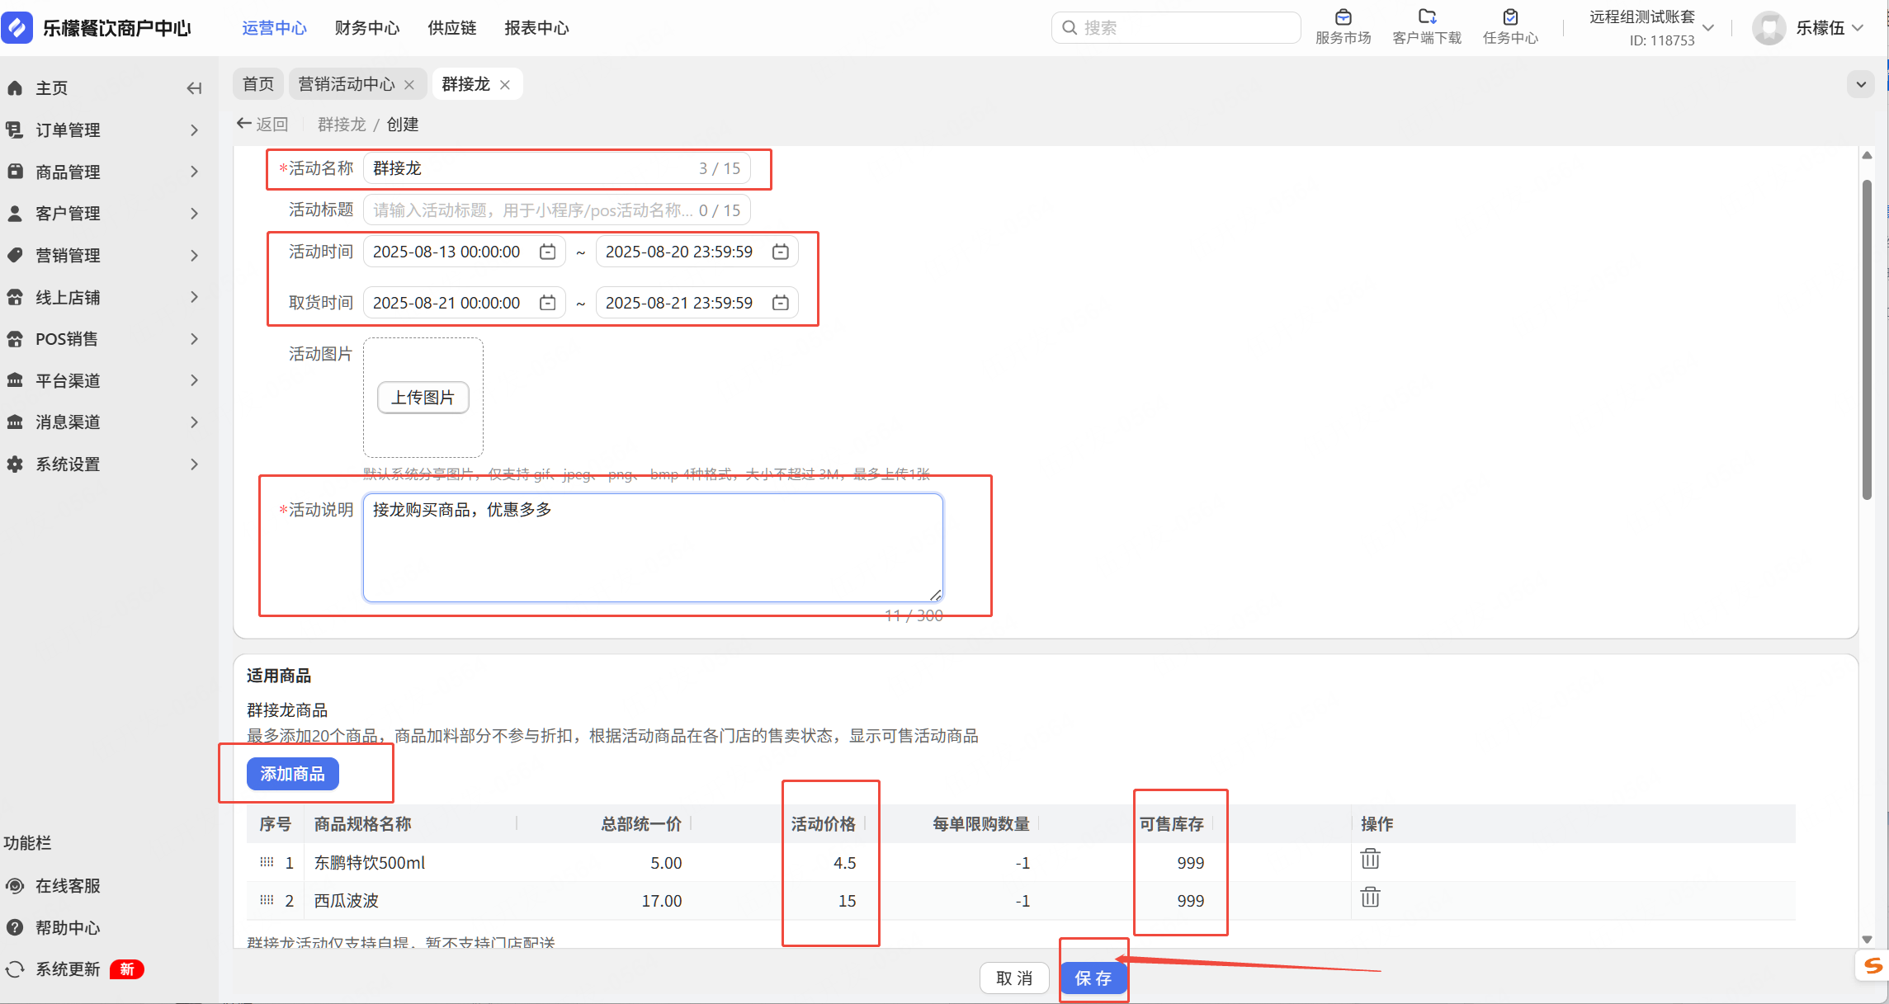Collapse the sidebar with arrow icon
The width and height of the screenshot is (1889, 1004).
click(194, 88)
